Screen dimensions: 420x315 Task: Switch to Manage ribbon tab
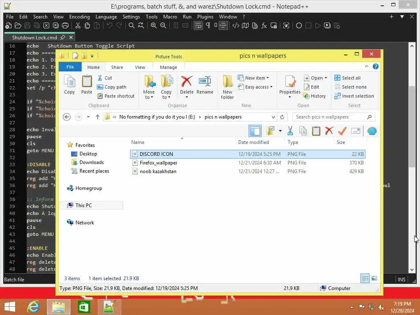pos(169,67)
